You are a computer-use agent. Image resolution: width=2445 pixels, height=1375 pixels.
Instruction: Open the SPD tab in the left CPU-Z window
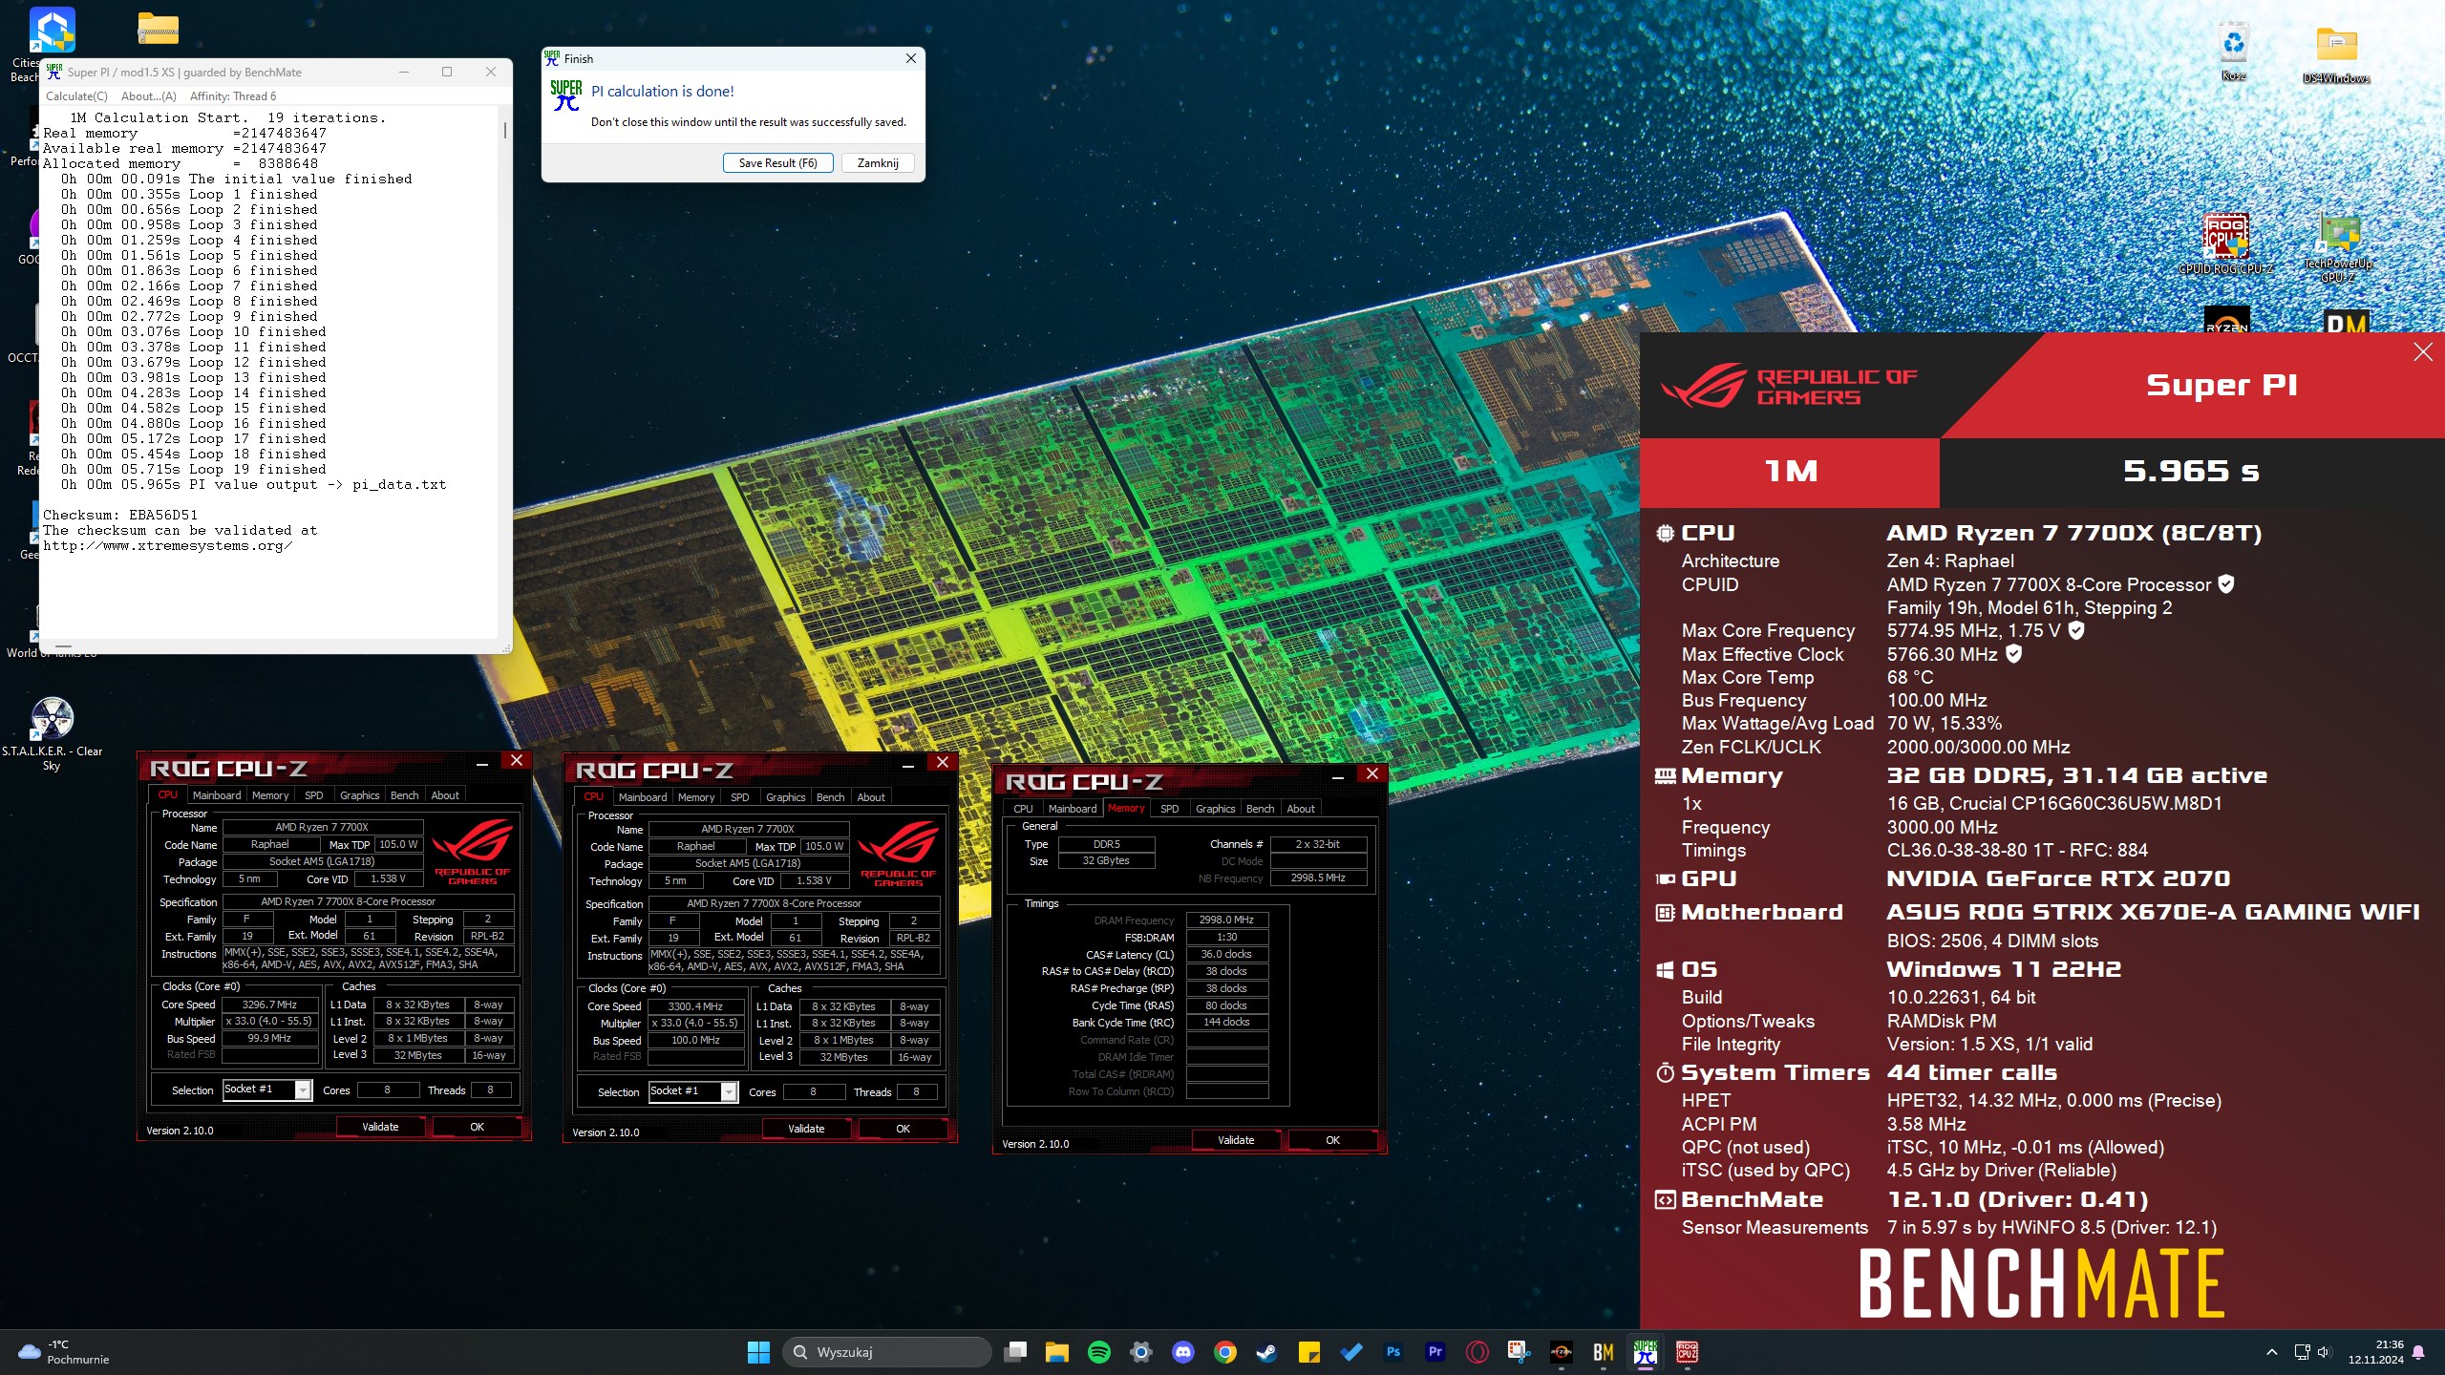pyautogui.click(x=313, y=795)
